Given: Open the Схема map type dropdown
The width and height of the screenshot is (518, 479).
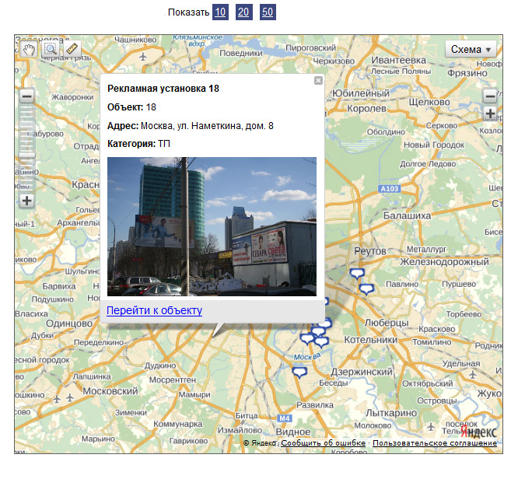Looking at the screenshot, I should (x=471, y=50).
